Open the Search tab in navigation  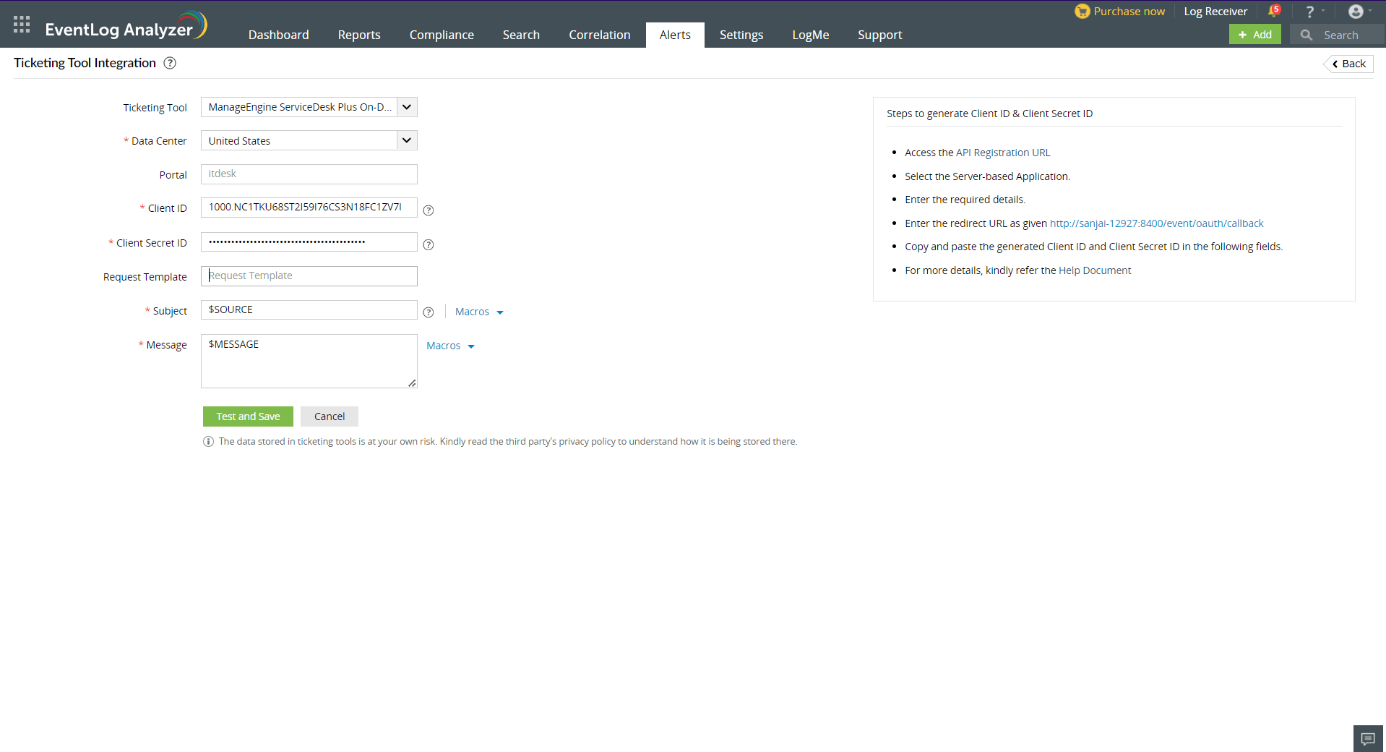click(x=521, y=35)
